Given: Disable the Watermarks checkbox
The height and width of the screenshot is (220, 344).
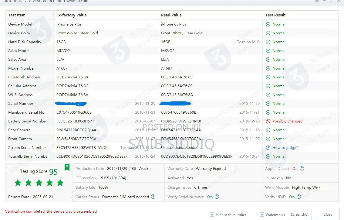Looking at the screenshot, I should point(262,215).
